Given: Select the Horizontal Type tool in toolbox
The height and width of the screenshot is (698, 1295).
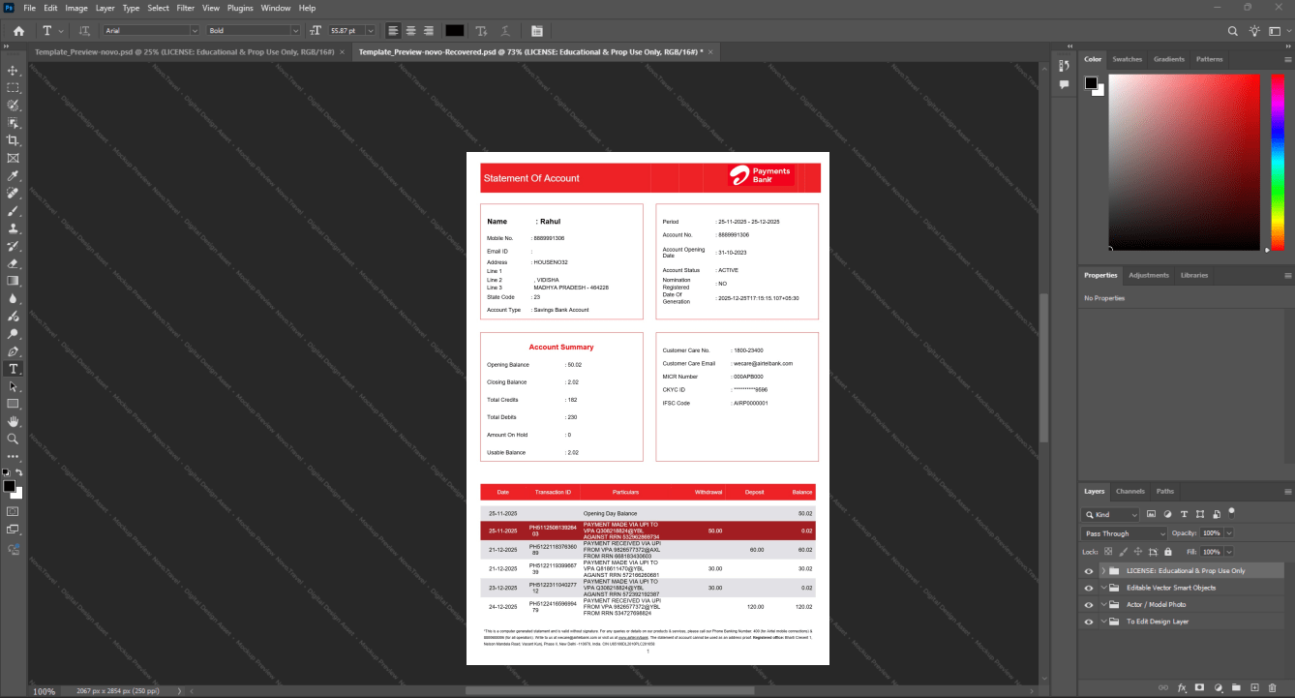Looking at the screenshot, I should (x=14, y=369).
